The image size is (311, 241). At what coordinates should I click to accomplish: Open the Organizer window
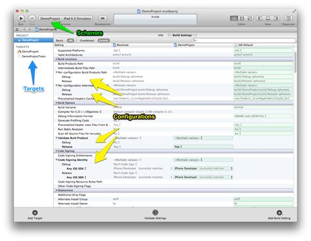pos(289,18)
